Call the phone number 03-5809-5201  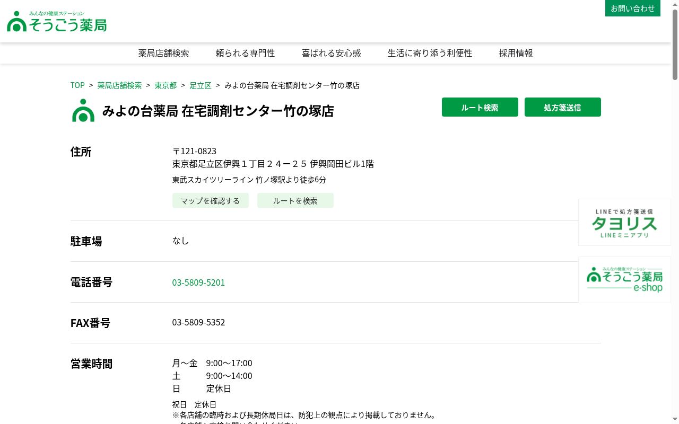coord(199,282)
